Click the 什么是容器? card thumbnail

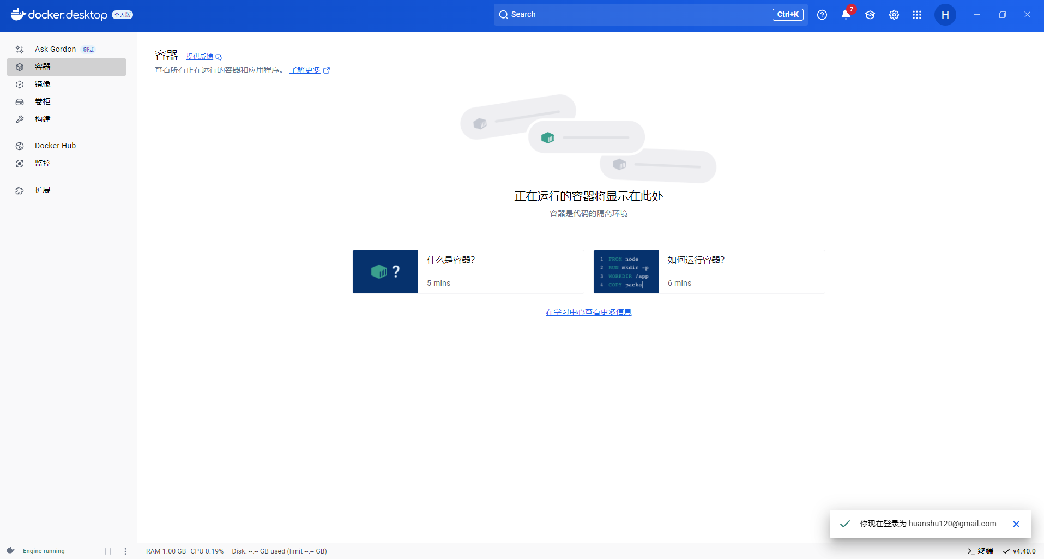(x=385, y=272)
